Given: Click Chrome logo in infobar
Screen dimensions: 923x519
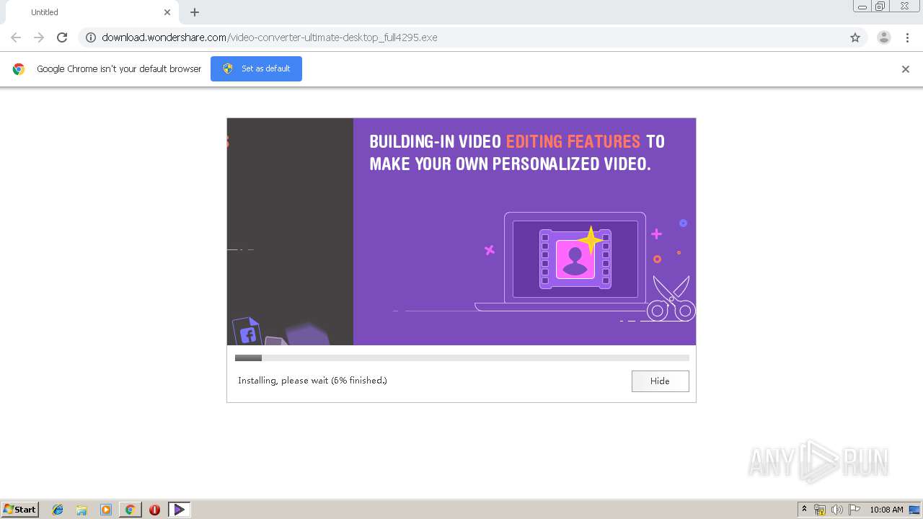Looking at the screenshot, I should [19, 69].
